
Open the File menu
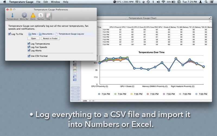pyautogui.click(x=39, y=2)
